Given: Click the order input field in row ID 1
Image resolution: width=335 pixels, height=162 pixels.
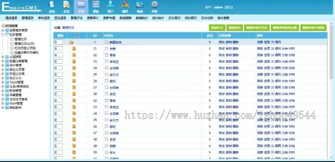Looking at the screenshot, I should pyautogui.click(x=58, y=42).
